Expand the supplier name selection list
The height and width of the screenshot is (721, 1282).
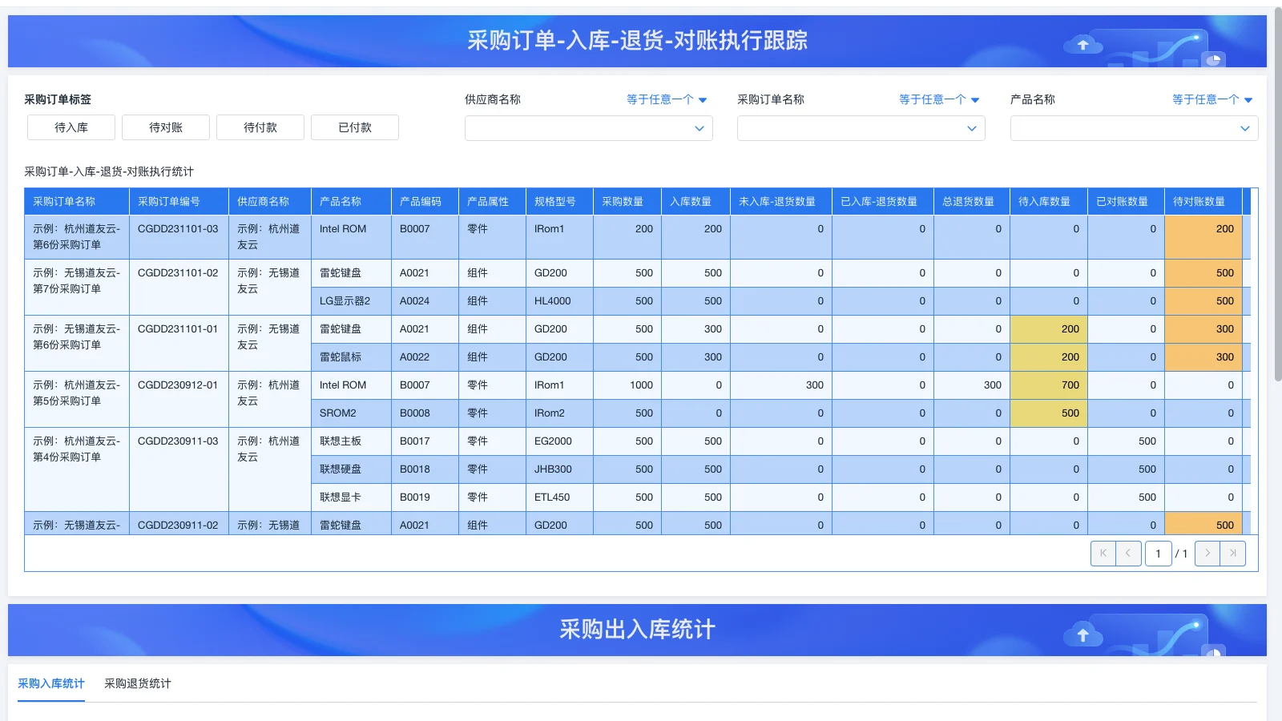pyautogui.click(x=589, y=128)
